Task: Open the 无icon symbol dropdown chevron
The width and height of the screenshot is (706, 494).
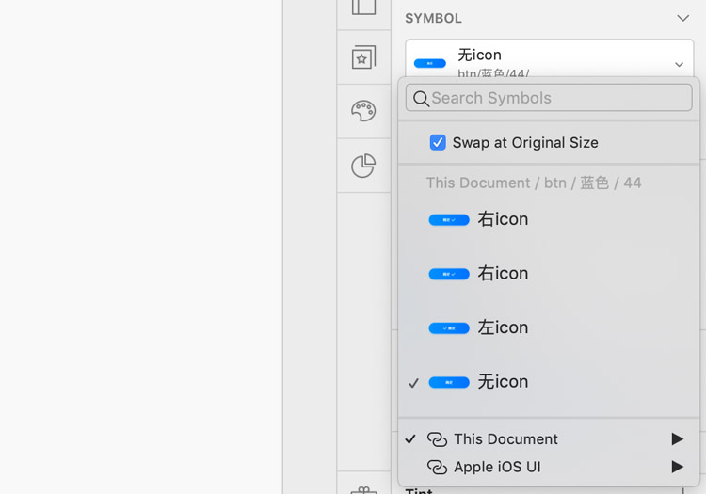Action: [679, 64]
